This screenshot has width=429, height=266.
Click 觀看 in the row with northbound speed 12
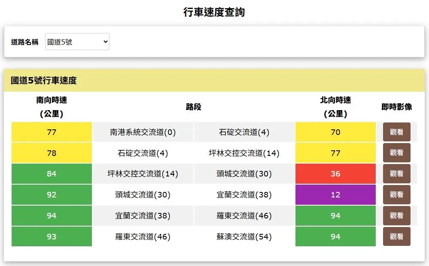pos(396,194)
